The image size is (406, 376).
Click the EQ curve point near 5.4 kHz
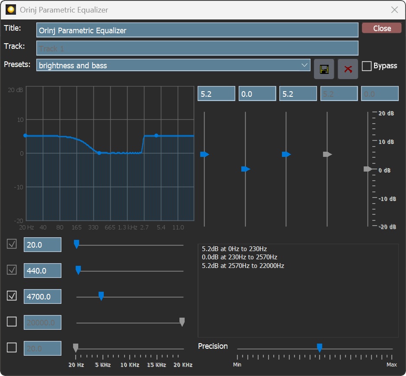coord(157,136)
